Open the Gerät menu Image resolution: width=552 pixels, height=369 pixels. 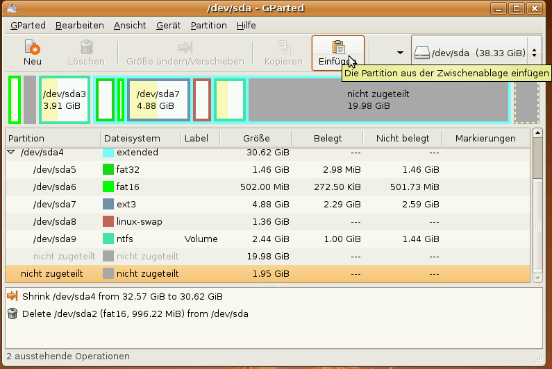(x=168, y=25)
